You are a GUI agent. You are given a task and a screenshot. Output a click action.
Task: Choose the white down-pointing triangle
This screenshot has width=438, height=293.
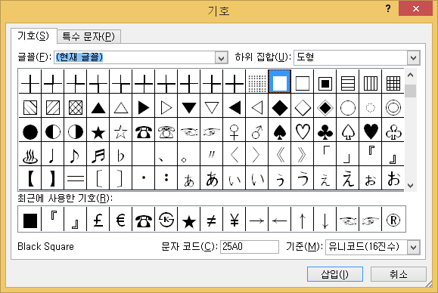tap(212, 107)
